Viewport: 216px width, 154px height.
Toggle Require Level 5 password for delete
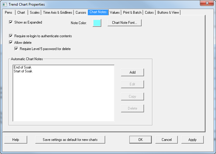tap(16, 49)
